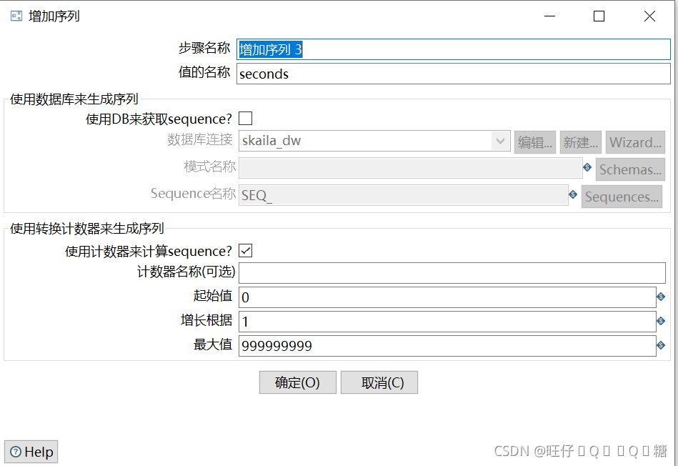Close the 增加序列 dialog
Screen dimensions: 678x466
pyautogui.click(x=649, y=16)
